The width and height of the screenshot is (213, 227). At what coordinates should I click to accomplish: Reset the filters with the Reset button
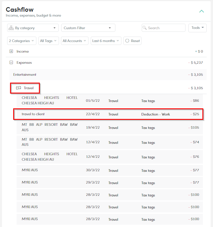(132, 41)
